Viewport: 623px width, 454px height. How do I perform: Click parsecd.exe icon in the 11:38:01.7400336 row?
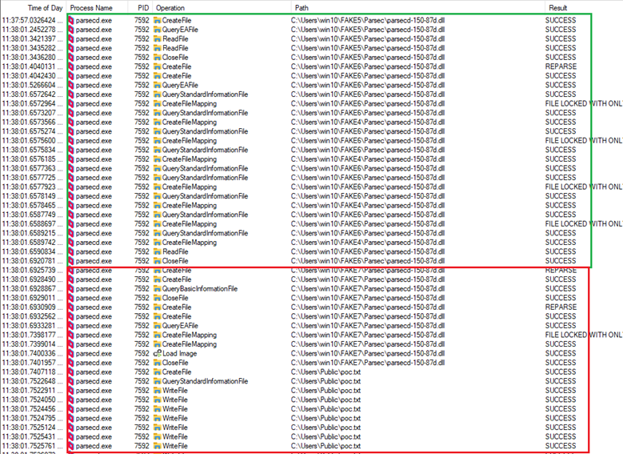pyautogui.click(x=71, y=353)
